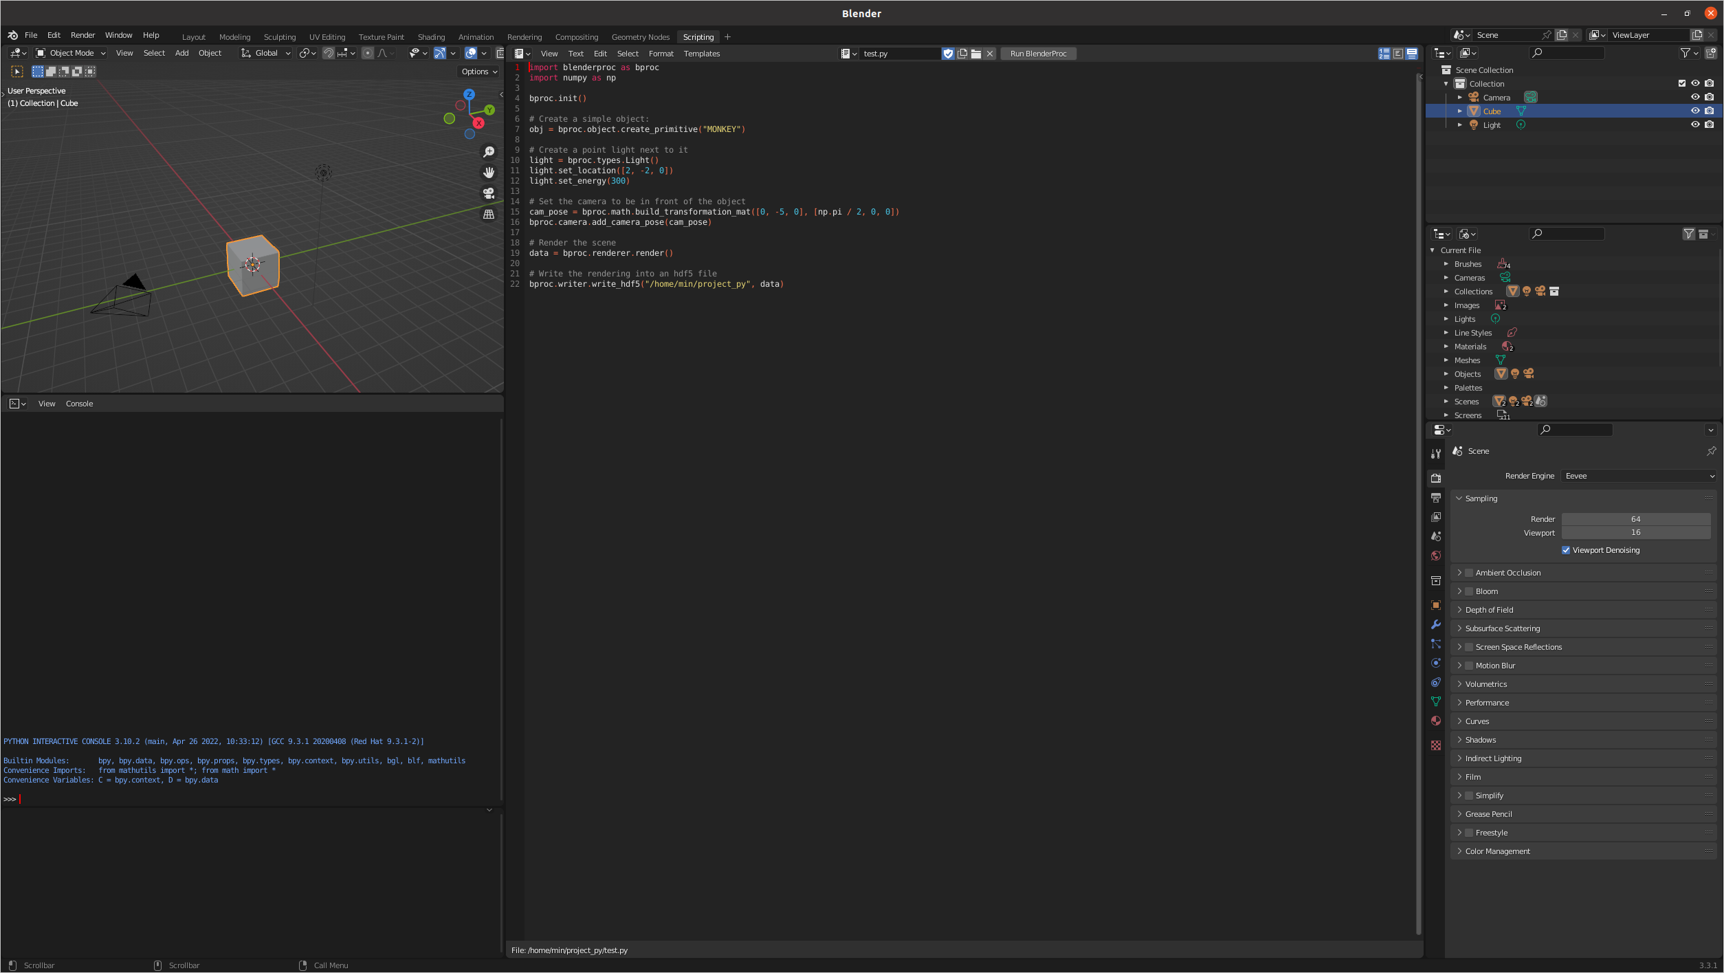This screenshot has height=973, width=1724.
Task: Pin the Scene properties with pin icon
Action: (x=1712, y=451)
